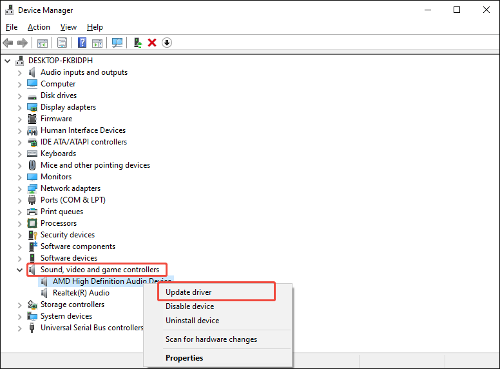
Task: Open the File menu
Action: (12, 27)
